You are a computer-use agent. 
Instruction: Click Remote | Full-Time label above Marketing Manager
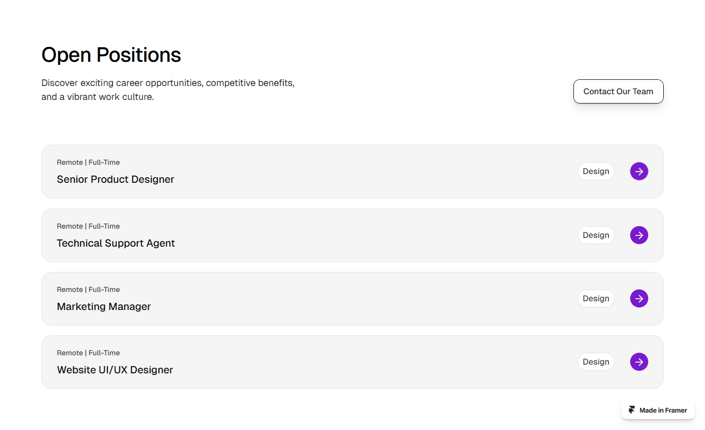[88, 289]
